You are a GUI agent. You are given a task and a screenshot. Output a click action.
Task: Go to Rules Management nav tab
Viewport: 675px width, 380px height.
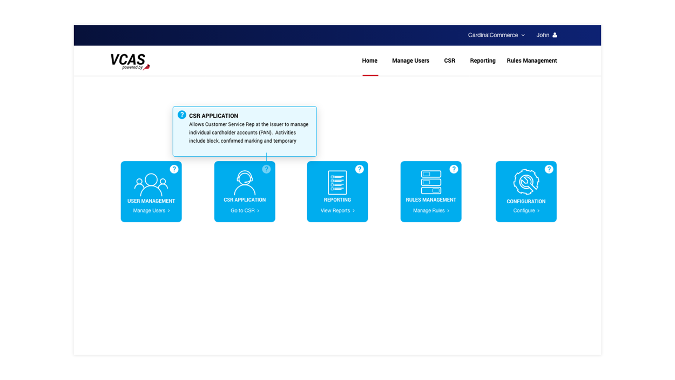click(531, 61)
